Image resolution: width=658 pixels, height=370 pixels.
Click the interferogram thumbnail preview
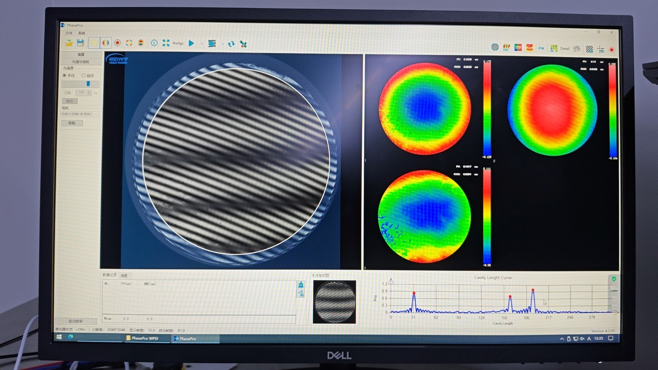[334, 302]
